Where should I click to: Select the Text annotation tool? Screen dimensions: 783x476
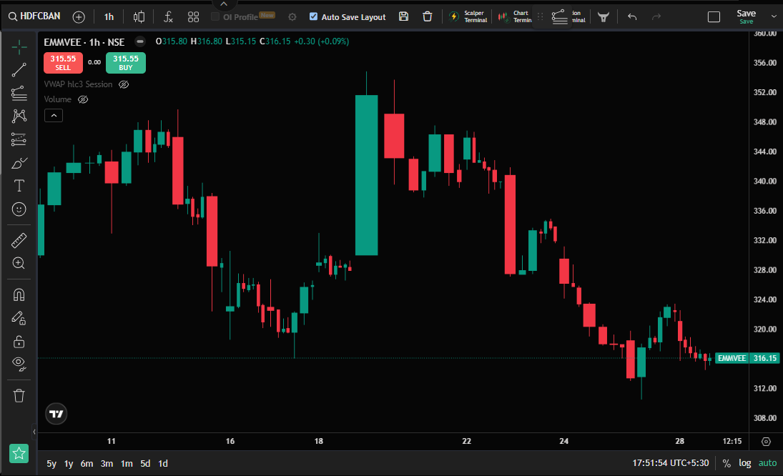pos(19,186)
